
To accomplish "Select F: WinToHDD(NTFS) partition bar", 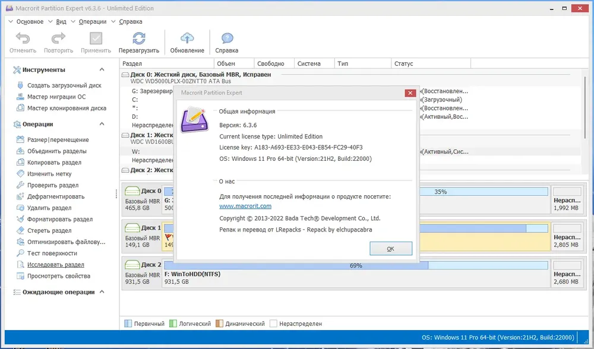I will coord(355,273).
